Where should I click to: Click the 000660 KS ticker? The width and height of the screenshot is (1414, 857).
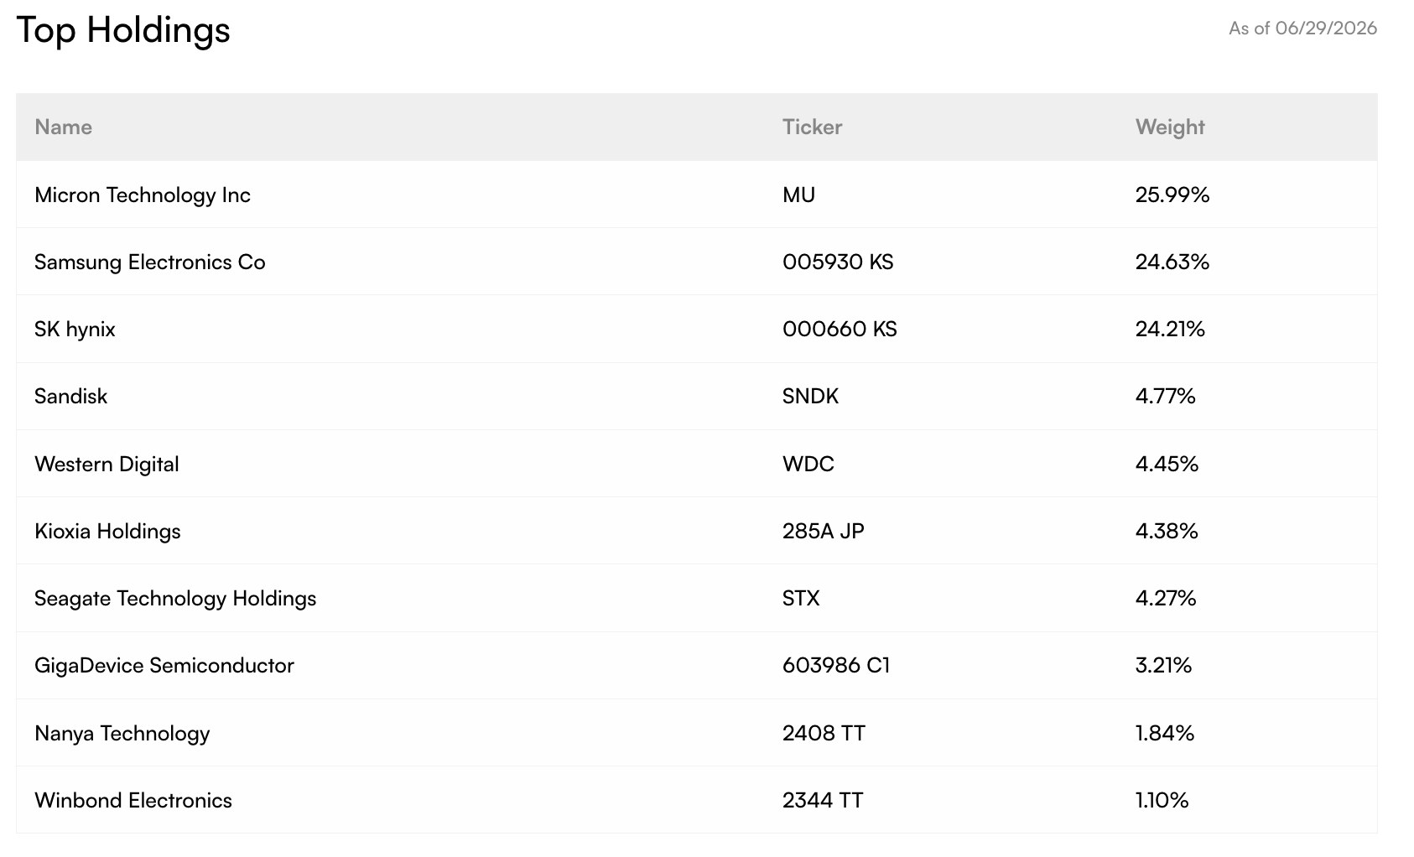click(x=840, y=329)
